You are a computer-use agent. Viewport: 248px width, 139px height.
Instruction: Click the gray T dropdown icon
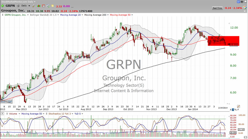pyautogui.click(x=242, y=2)
